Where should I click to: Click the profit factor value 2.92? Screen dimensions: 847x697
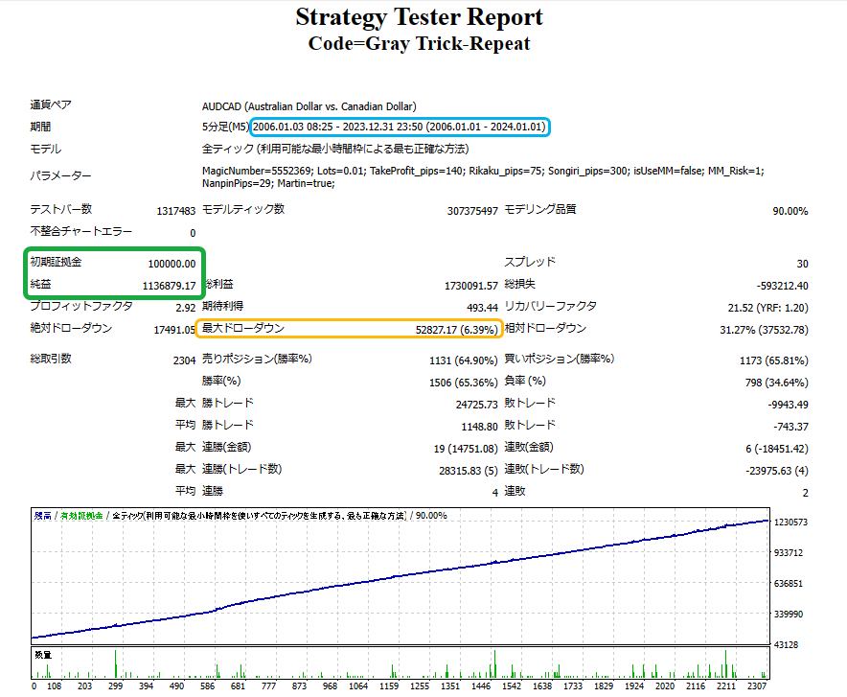pyautogui.click(x=185, y=308)
